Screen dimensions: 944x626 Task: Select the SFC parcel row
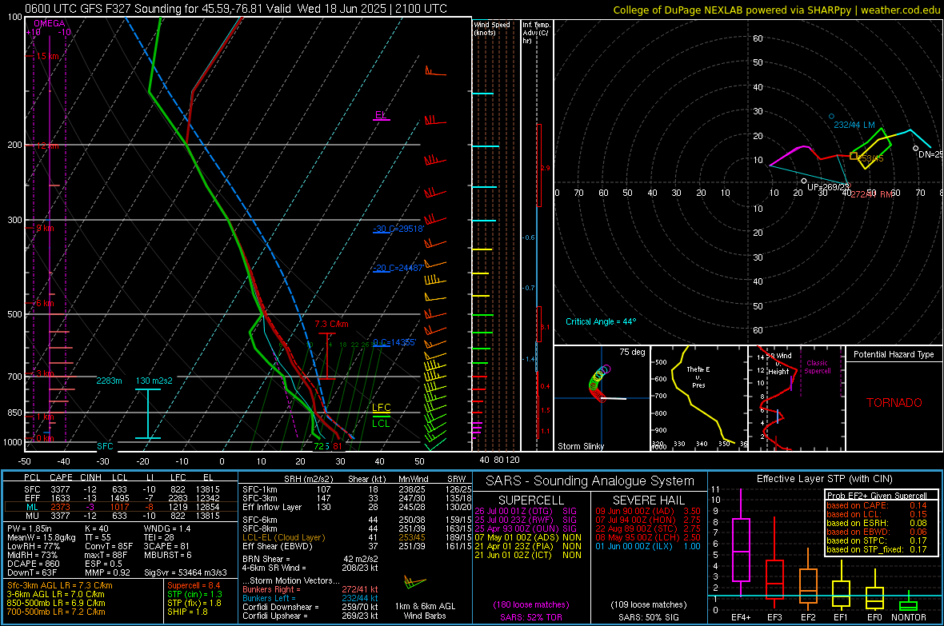click(121, 489)
